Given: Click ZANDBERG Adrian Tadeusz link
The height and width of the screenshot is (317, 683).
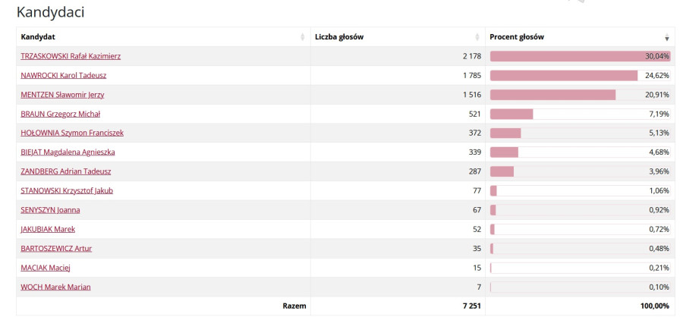Looking at the screenshot, I should click(65, 171).
